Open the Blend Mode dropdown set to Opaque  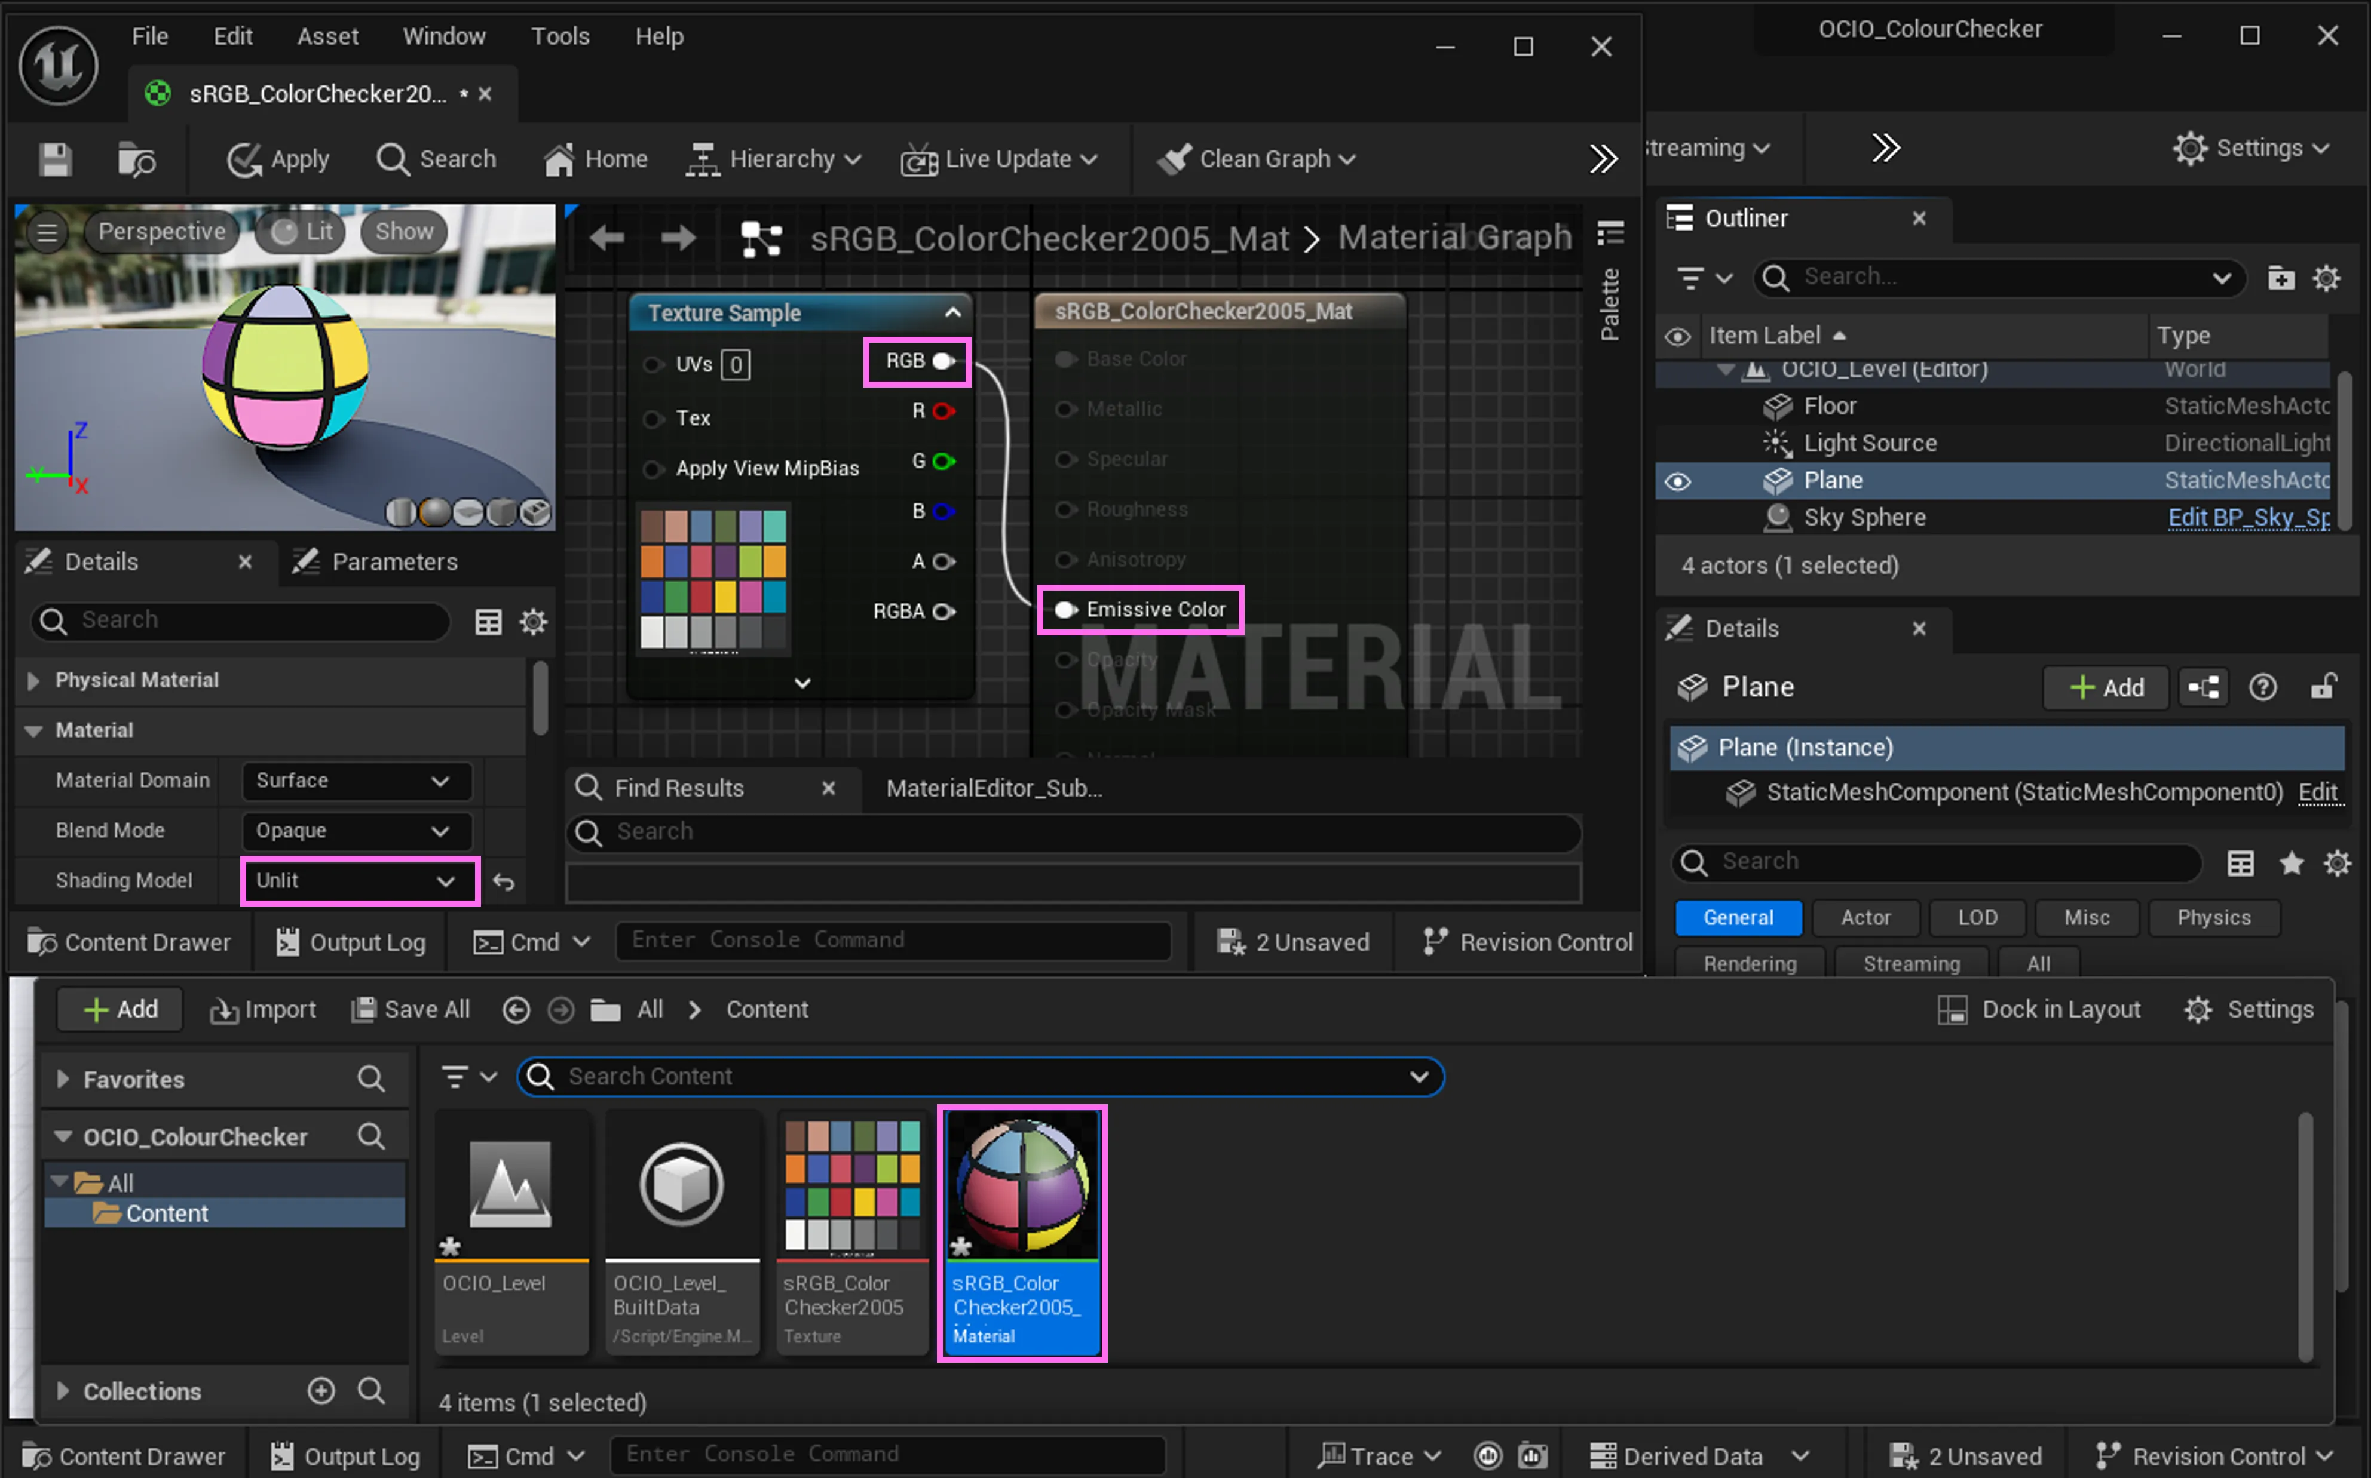(356, 830)
